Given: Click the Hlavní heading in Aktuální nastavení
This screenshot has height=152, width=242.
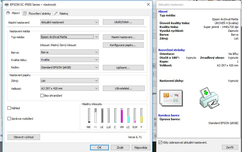Looking at the screenshot, I should [163, 12].
